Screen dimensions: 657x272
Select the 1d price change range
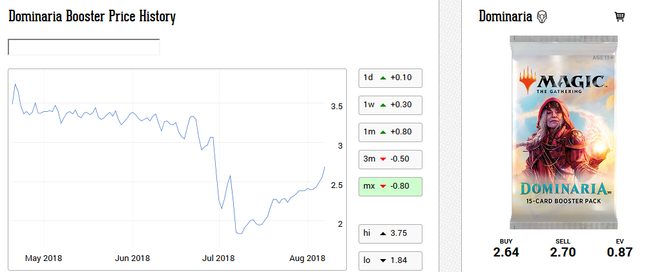[390, 78]
